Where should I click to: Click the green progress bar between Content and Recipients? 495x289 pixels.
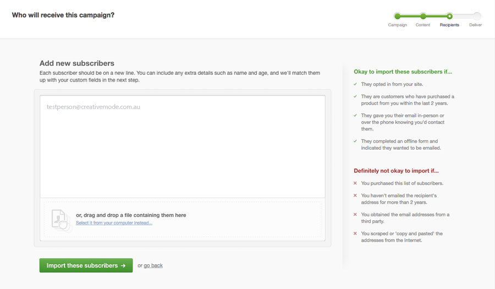point(436,16)
